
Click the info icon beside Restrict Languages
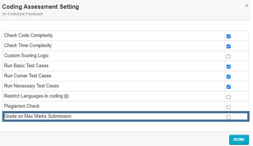click(66, 96)
